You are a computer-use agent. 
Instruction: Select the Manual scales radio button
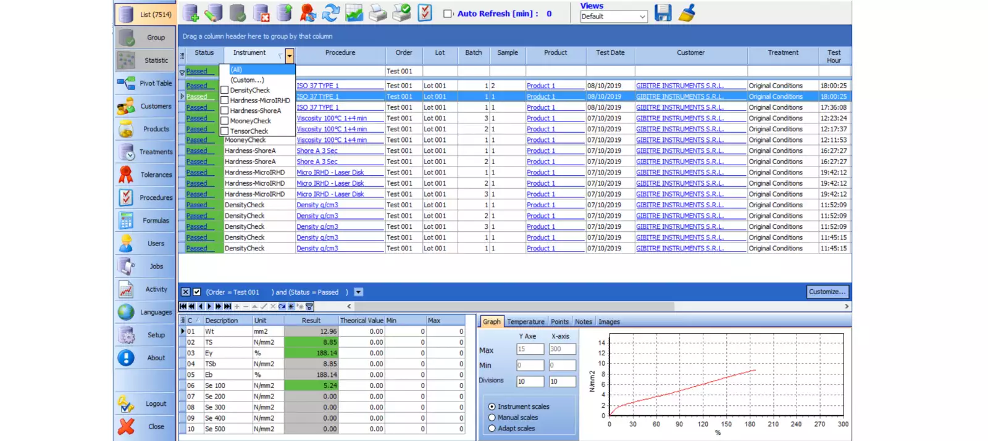click(492, 418)
